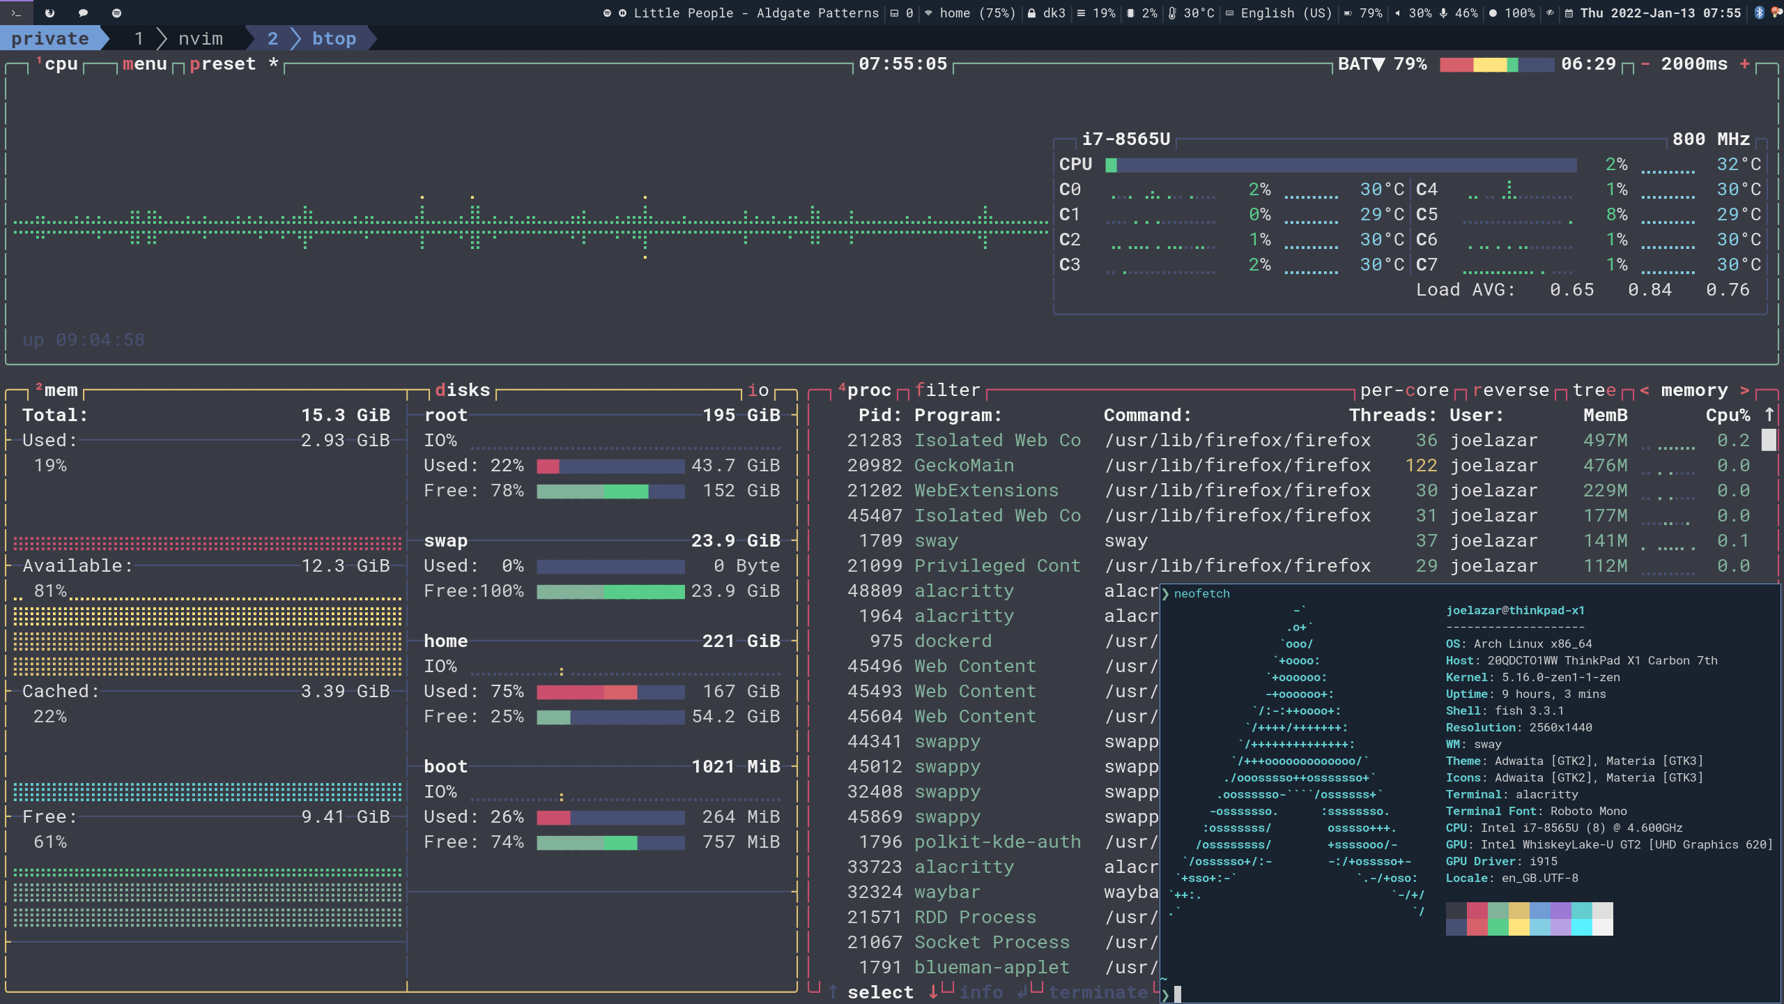
Task: Click the yellow neofetch color swatch
Action: coord(1518,927)
